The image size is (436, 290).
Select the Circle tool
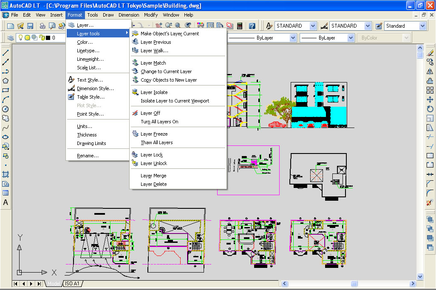5,109
